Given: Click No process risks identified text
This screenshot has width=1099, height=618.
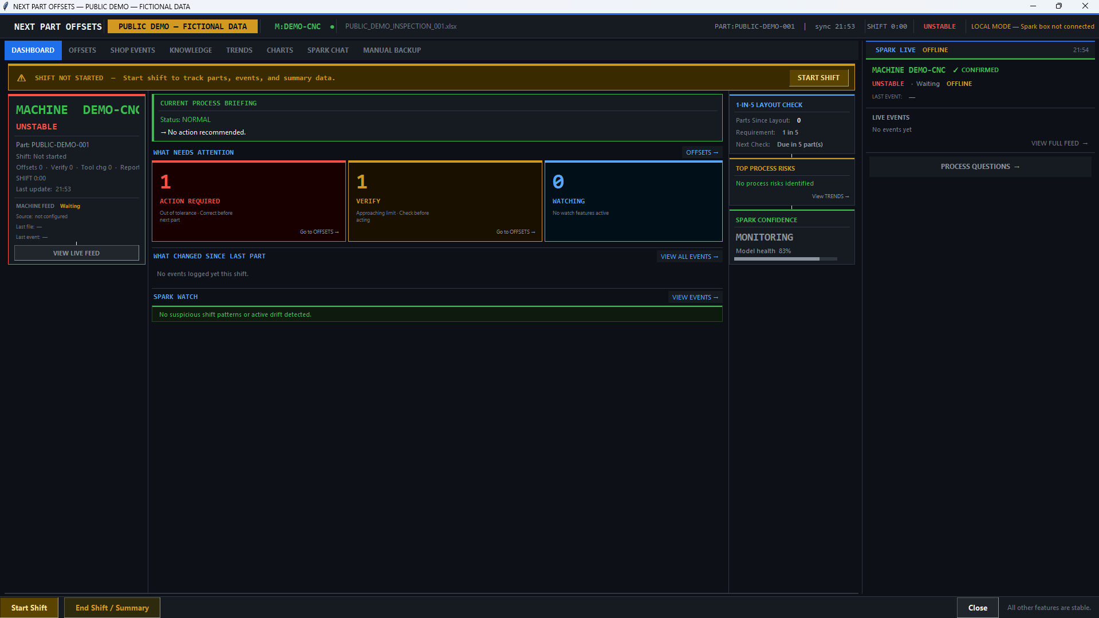Looking at the screenshot, I should 775,183.
